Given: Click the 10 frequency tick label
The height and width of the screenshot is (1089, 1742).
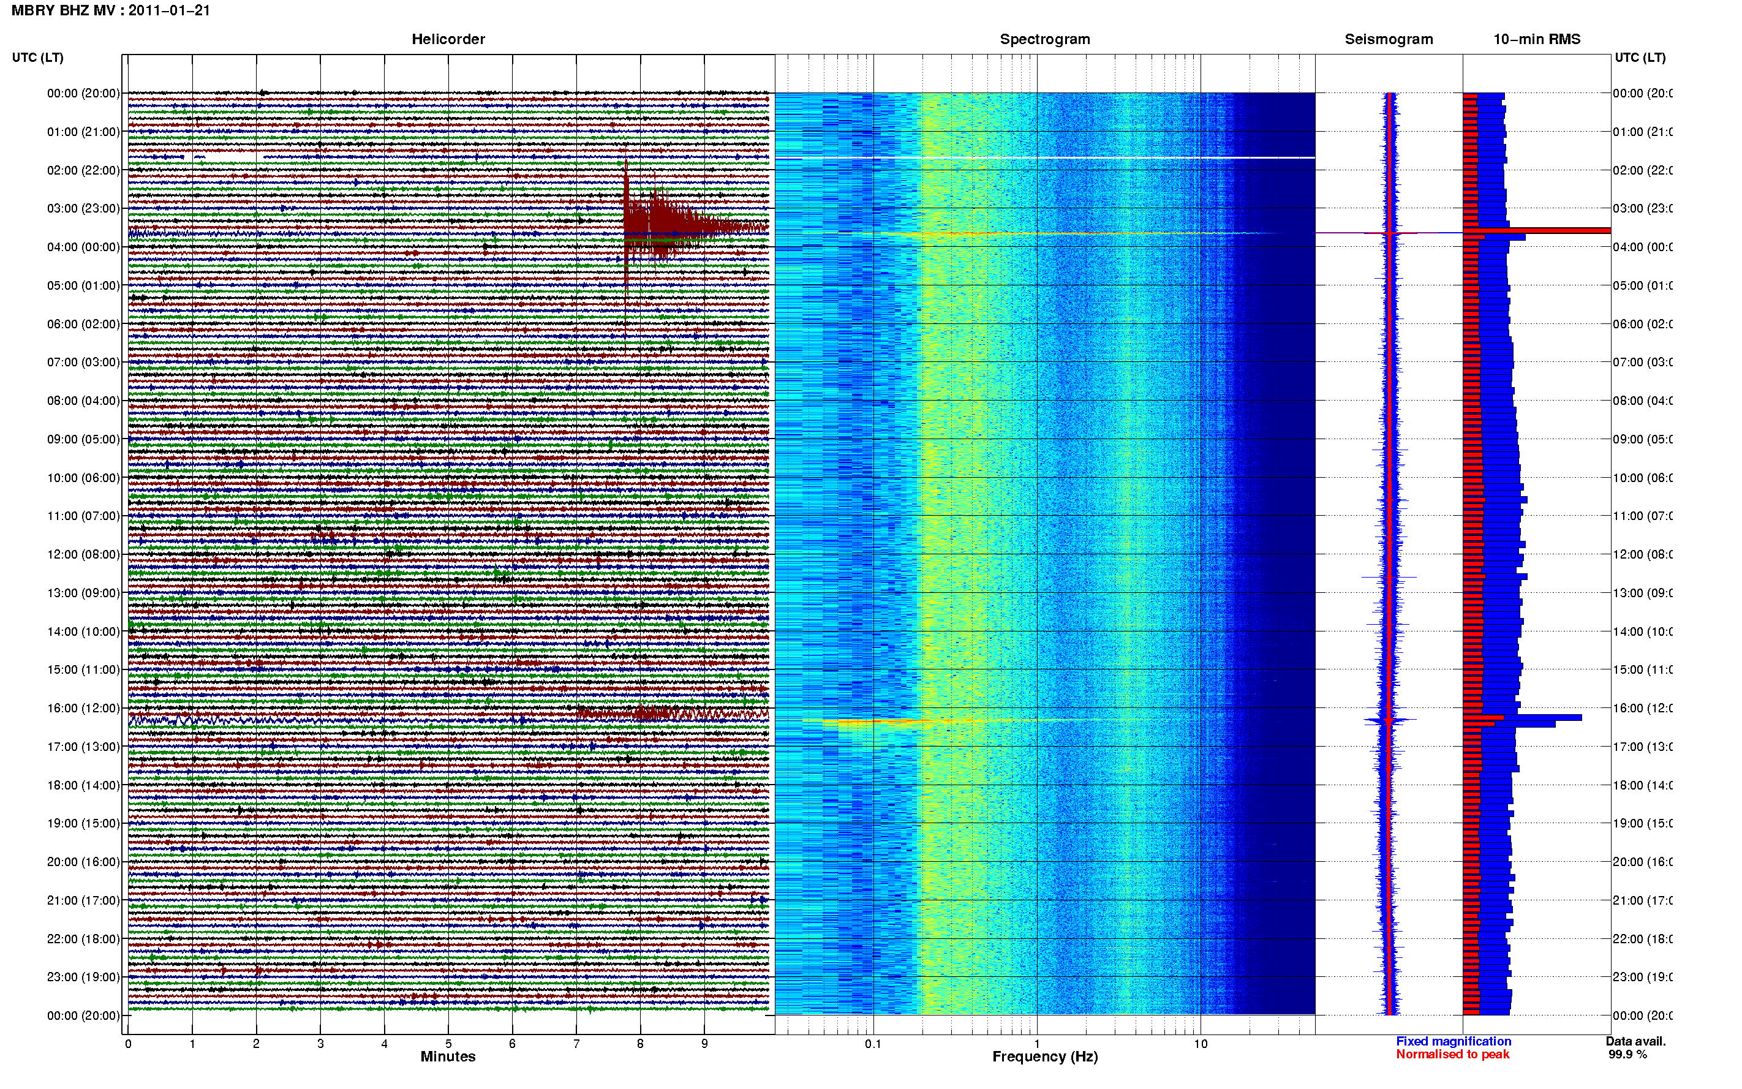Looking at the screenshot, I should pos(1201,1044).
